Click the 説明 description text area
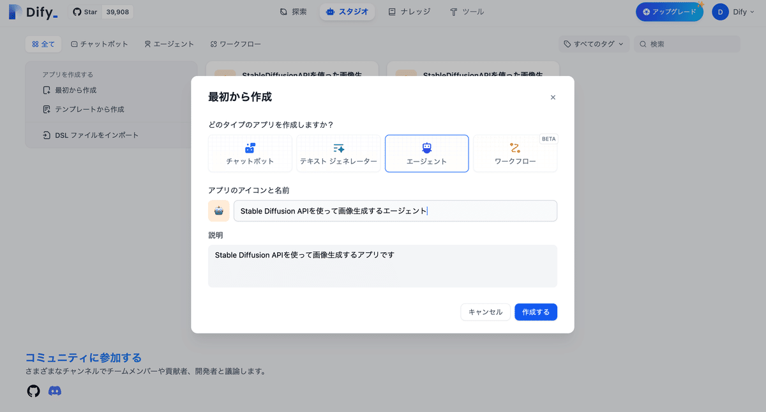Image resolution: width=766 pixels, height=412 pixels. 382,265
